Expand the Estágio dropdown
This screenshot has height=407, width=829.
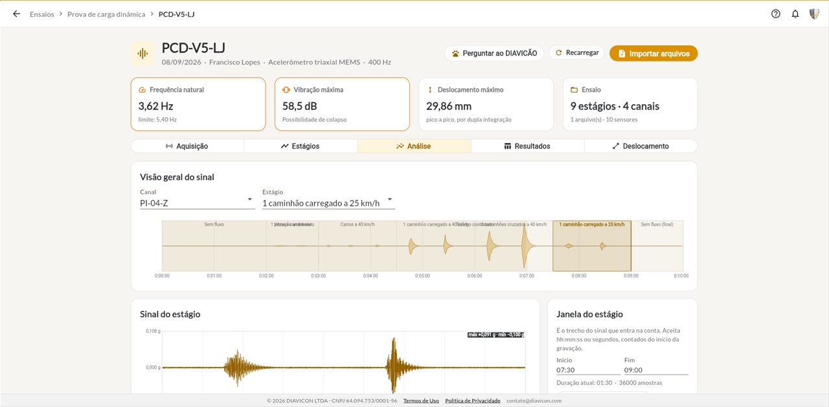coord(328,203)
